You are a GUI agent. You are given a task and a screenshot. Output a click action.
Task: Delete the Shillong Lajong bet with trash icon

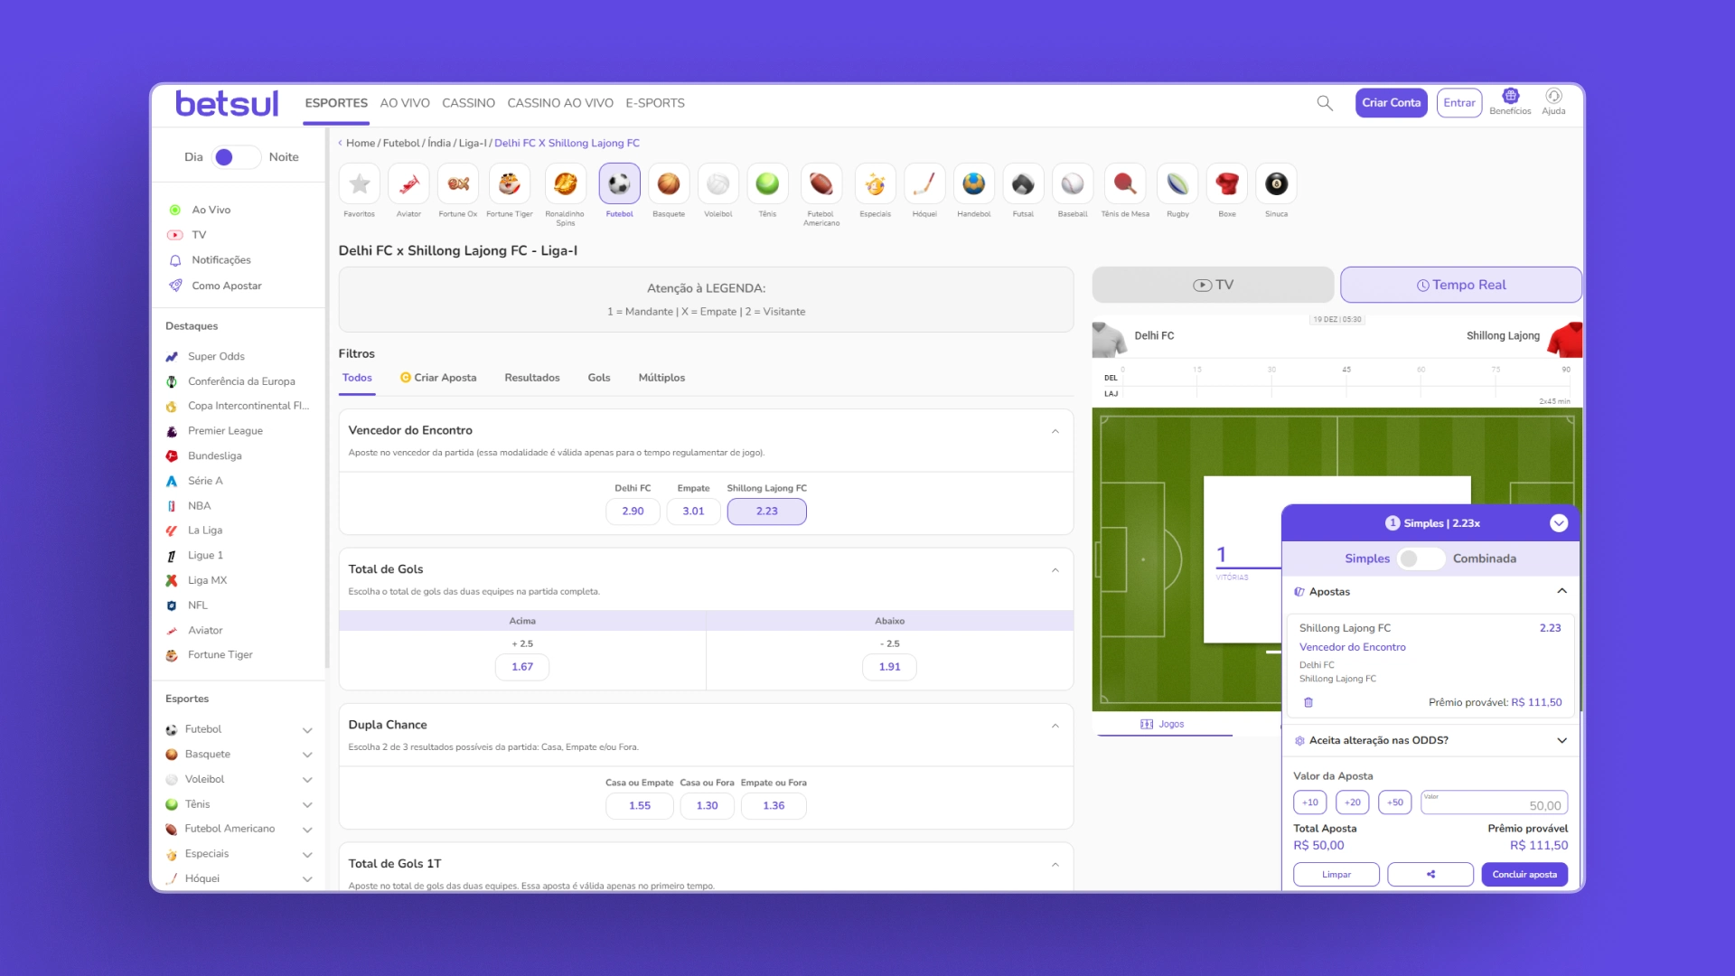[1308, 702]
